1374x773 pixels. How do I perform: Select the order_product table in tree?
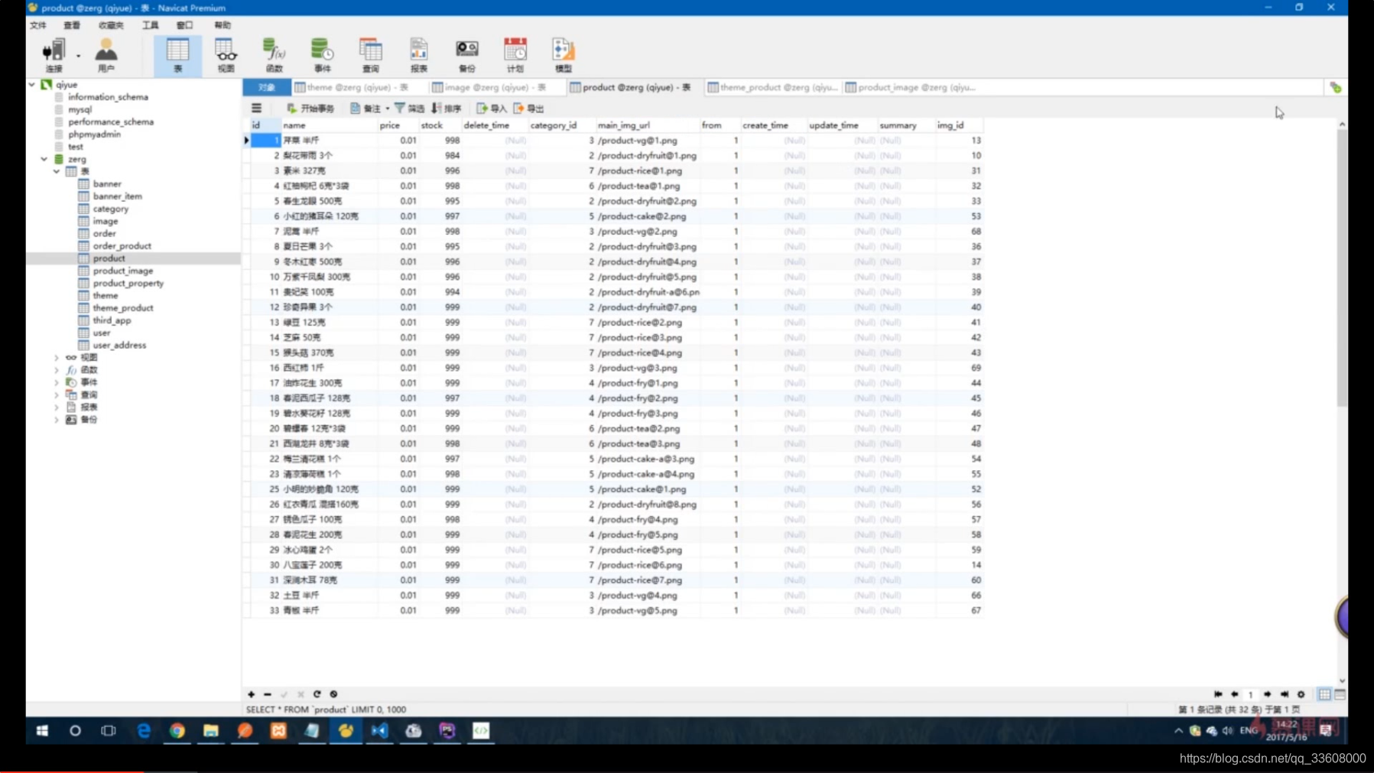(x=122, y=245)
